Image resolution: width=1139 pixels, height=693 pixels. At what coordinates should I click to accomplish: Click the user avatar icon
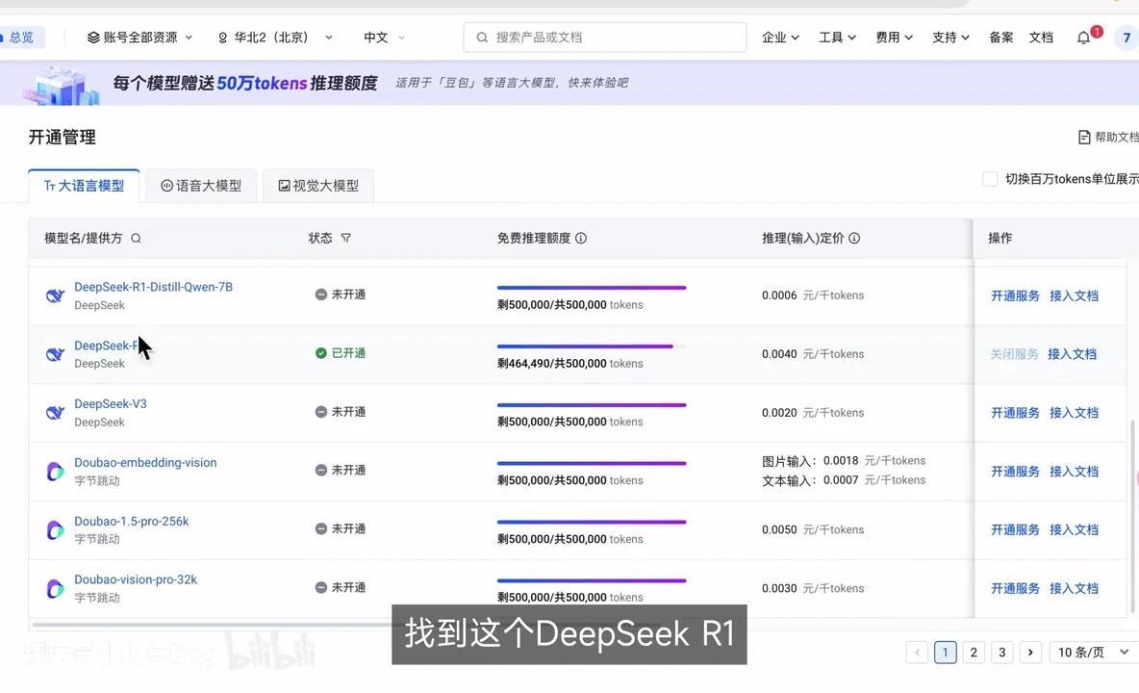point(1126,38)
